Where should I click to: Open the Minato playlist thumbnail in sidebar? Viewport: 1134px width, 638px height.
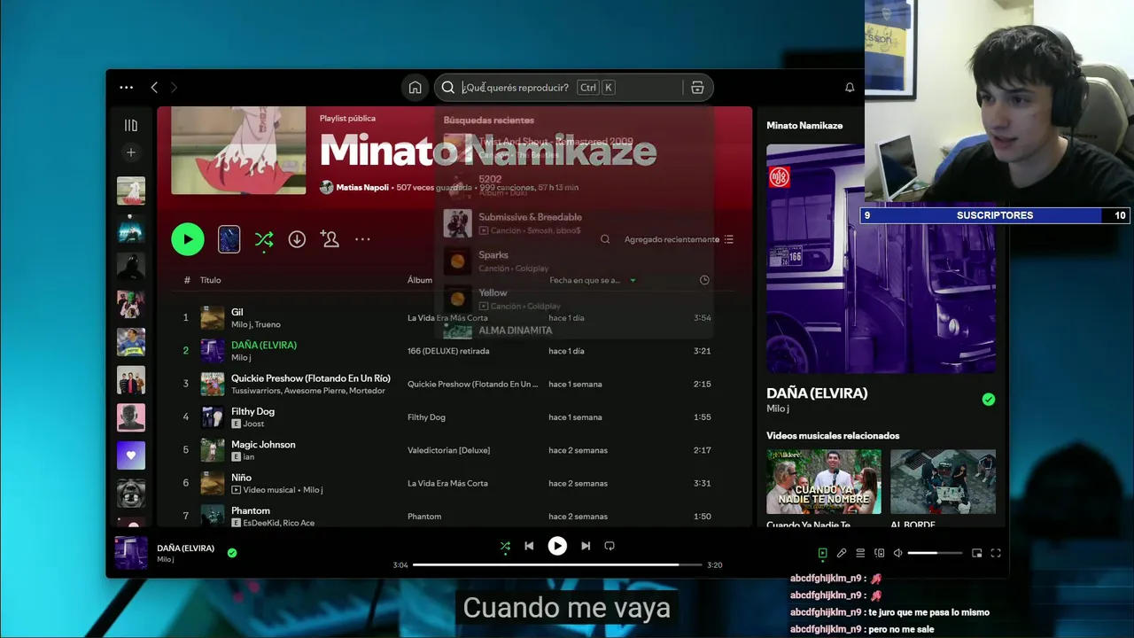[x=131, y=191]
